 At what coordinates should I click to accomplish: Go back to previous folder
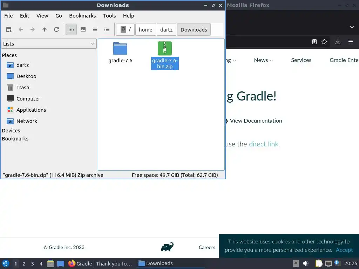pos(21,29)
